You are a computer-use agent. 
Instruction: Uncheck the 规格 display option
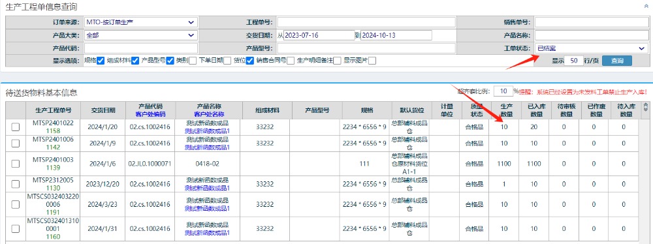tap(101, 61)
